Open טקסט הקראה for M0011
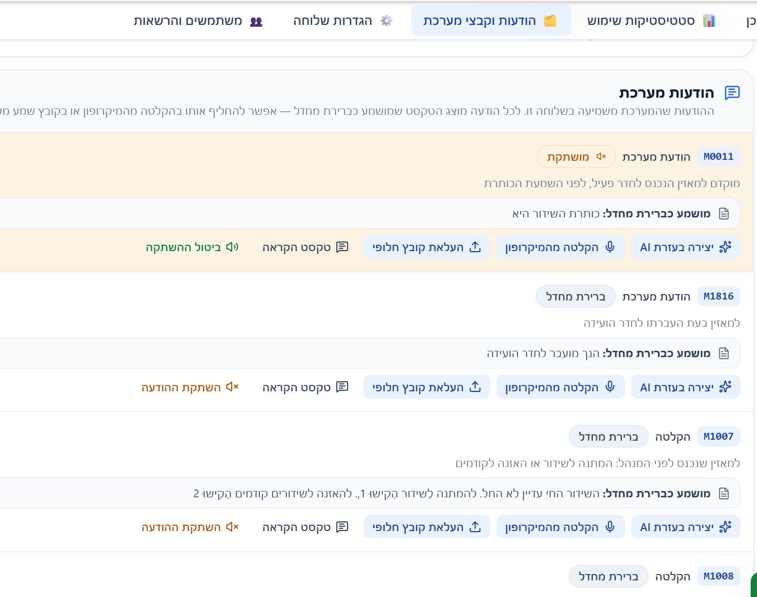Image resolution: width=757 pixels, height=597 pixels. pyautogui.click(x=305, y=247)
